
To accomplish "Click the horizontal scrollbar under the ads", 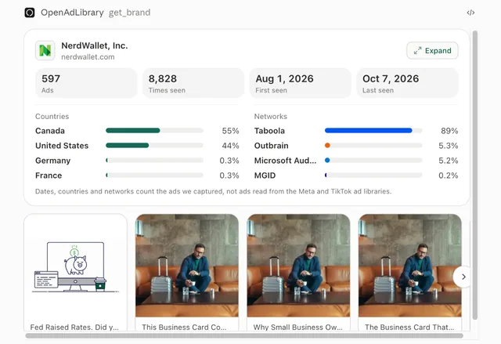I will tap(244, 335).
